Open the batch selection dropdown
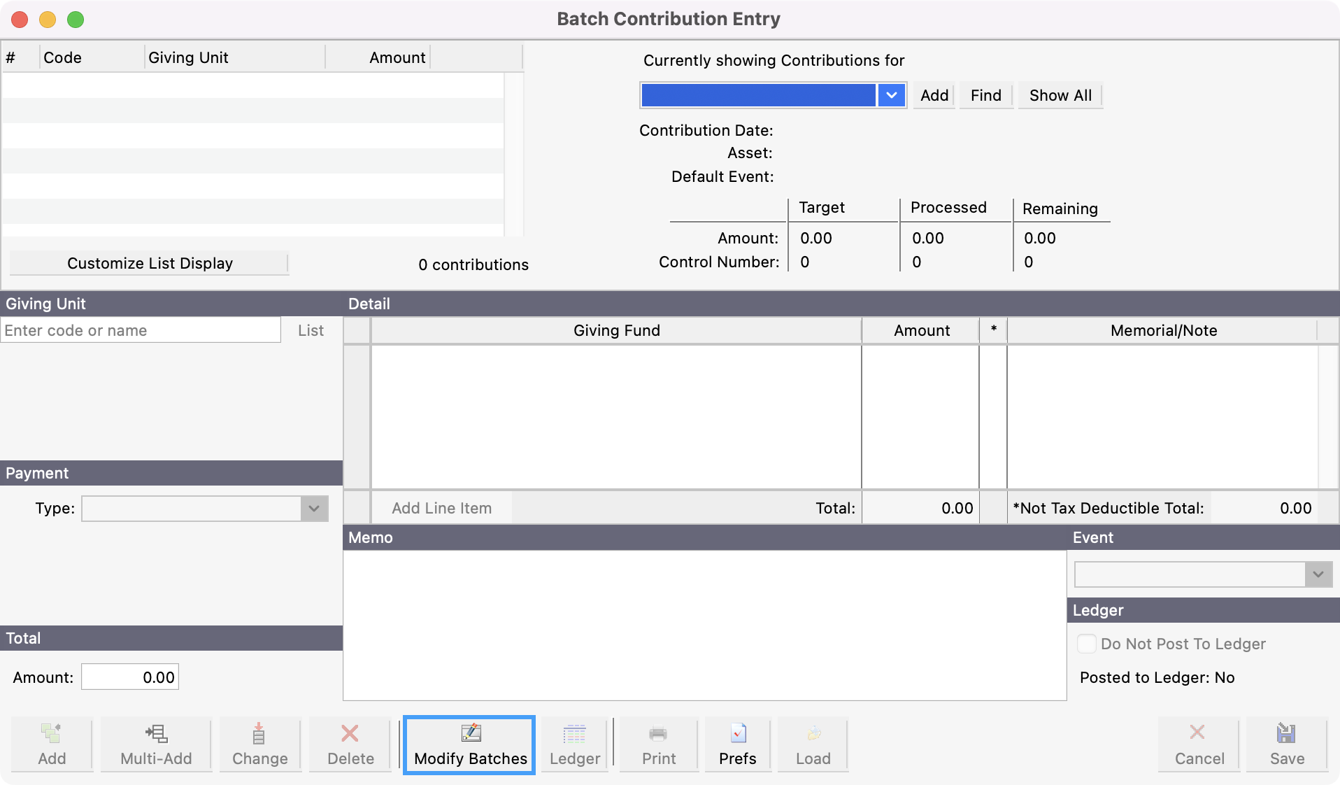The width and height of the screenshot is (1340, 785). [892, 95]
